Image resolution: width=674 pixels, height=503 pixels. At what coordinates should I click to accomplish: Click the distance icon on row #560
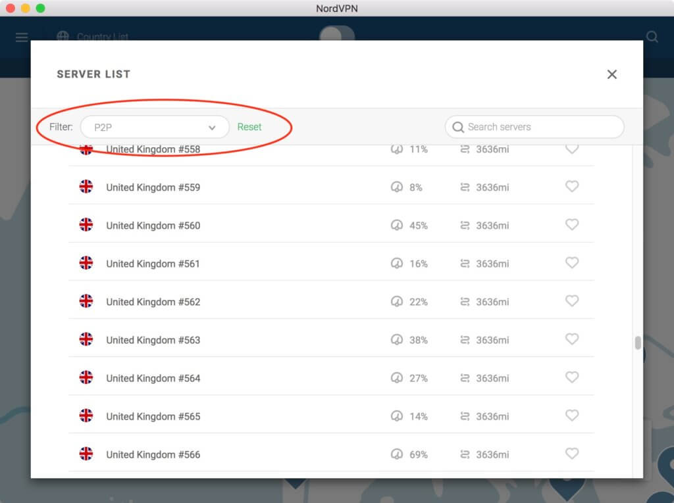(465, 226)
